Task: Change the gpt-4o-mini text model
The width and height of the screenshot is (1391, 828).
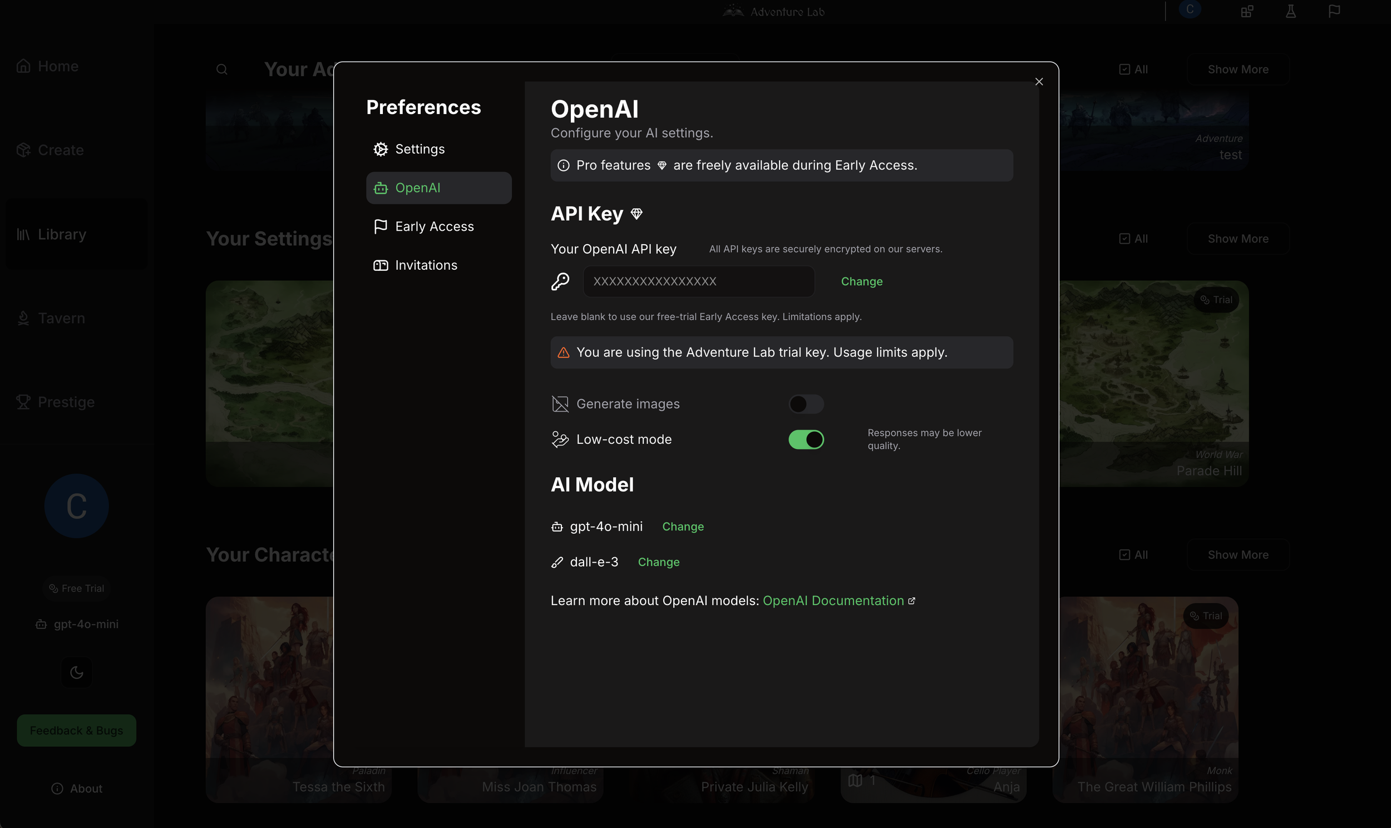Action: (683, 527)
